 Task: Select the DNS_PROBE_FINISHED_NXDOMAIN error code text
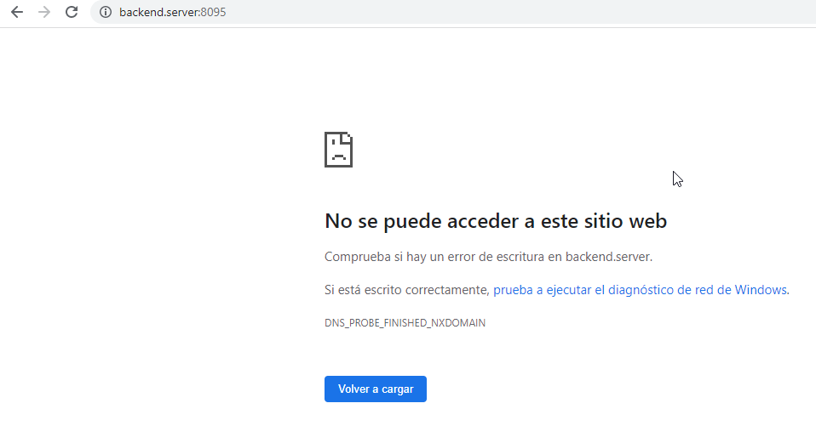405,323
